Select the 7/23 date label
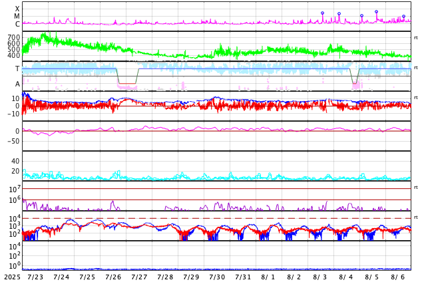This screenshot has width=422, height=282. (x=35, y=277)
